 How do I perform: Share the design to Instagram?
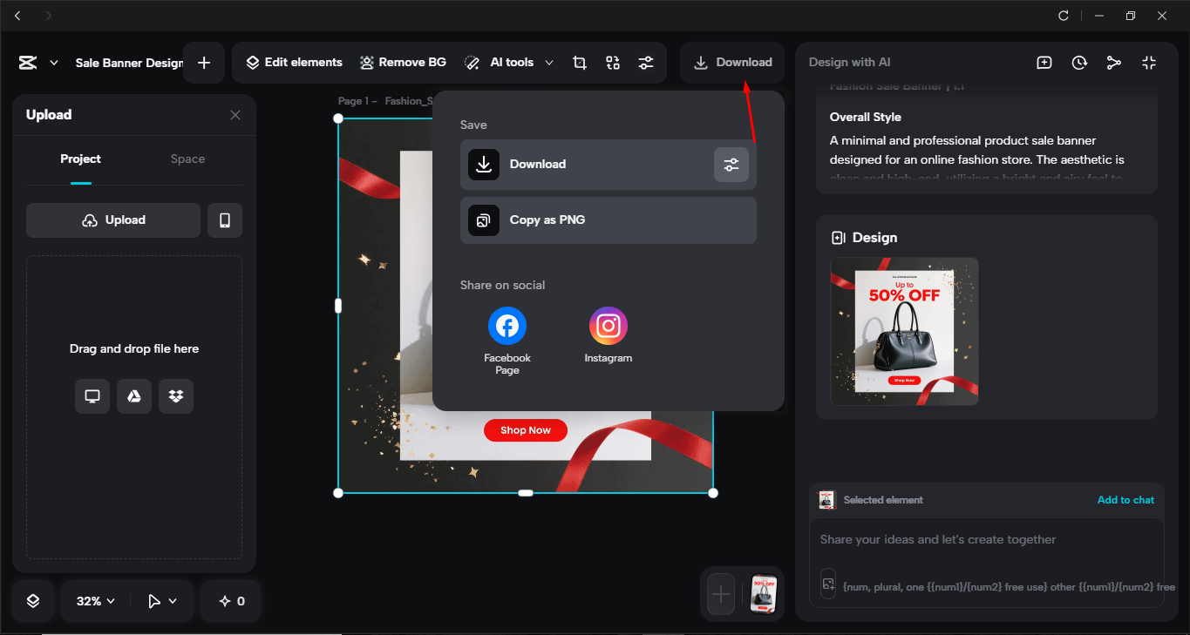(x=608, y=325)
